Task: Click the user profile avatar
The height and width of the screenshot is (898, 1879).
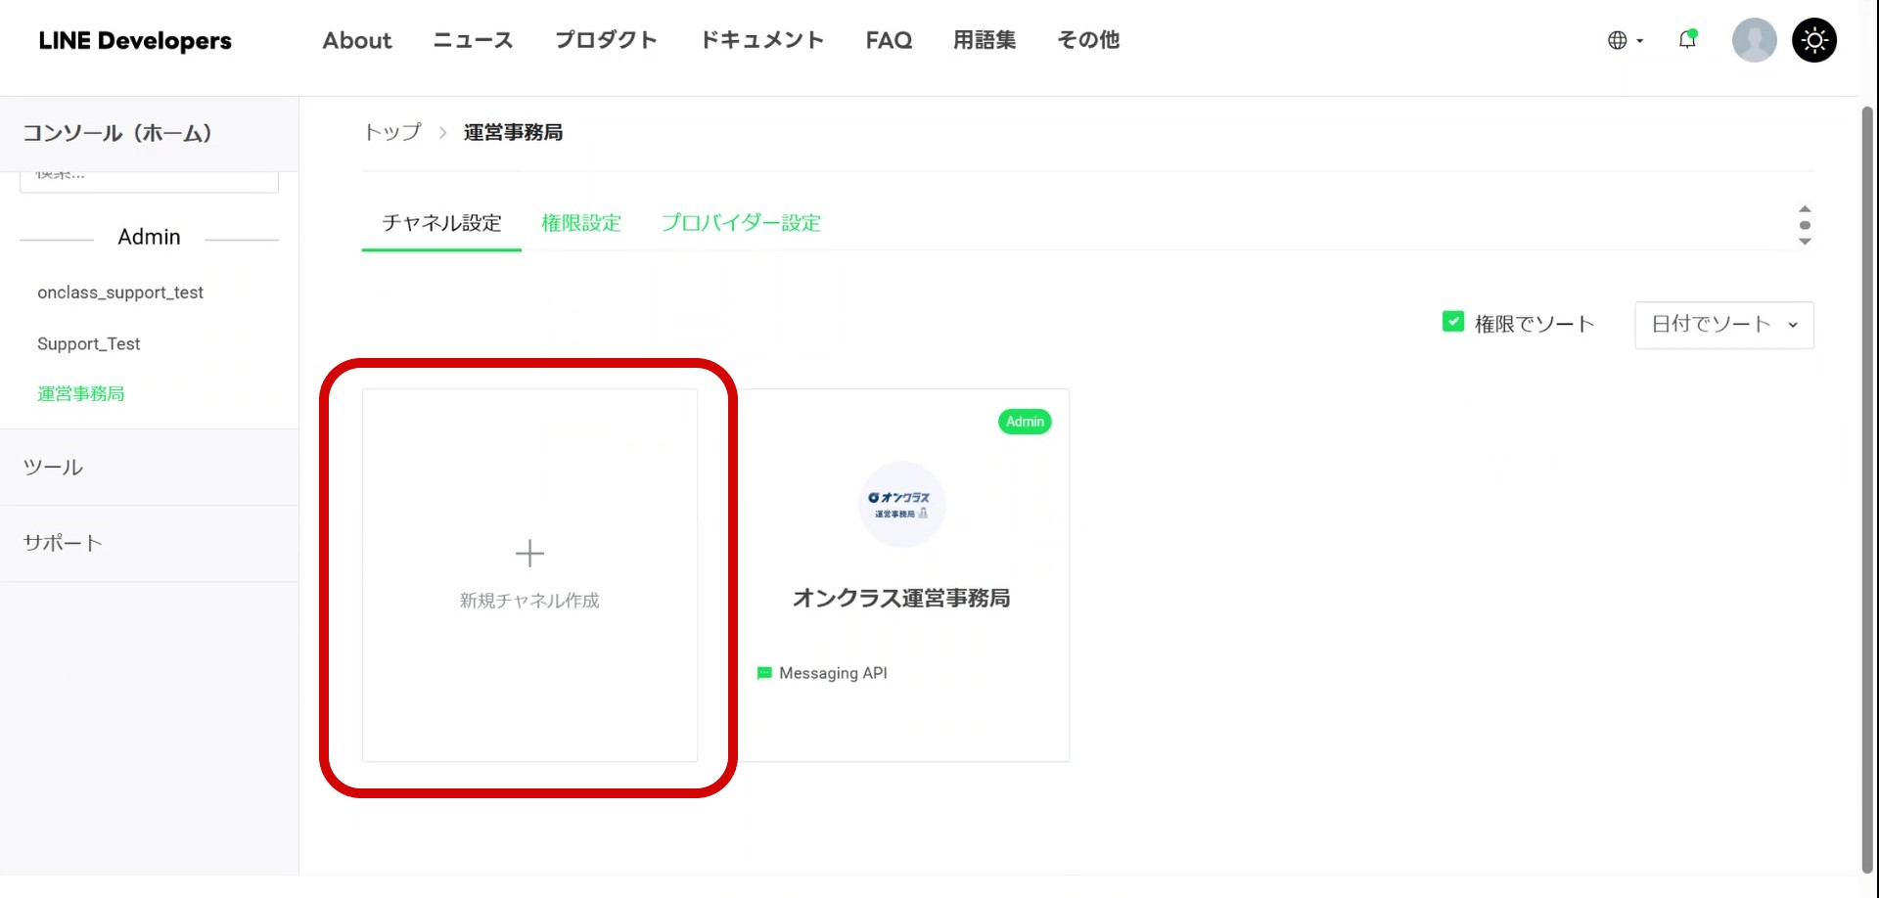Action: 1754,40
